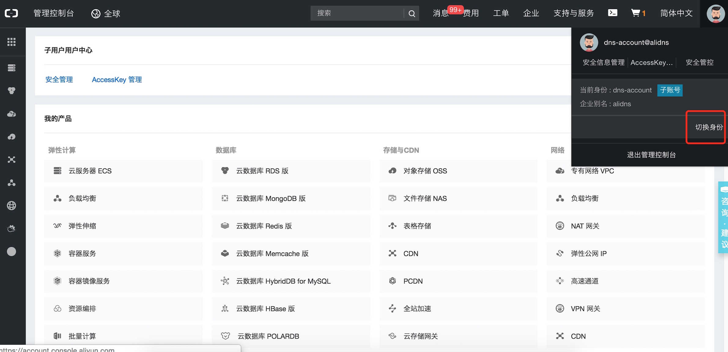
Task: Open the 工单 menu
Action: (x=501, y=13)
